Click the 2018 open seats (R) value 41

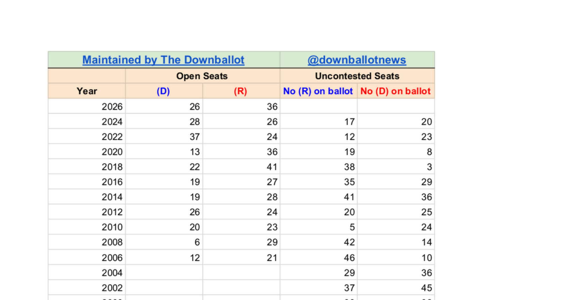[x=272, y=167]
